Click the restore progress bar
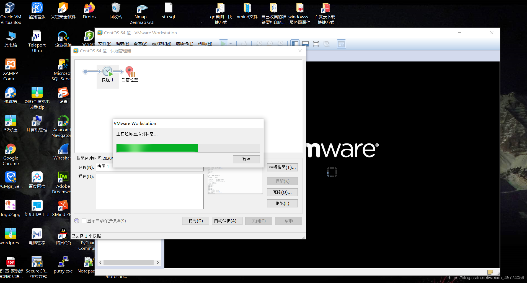This screenshot has width=527, height=283. [x=188, y=148]
